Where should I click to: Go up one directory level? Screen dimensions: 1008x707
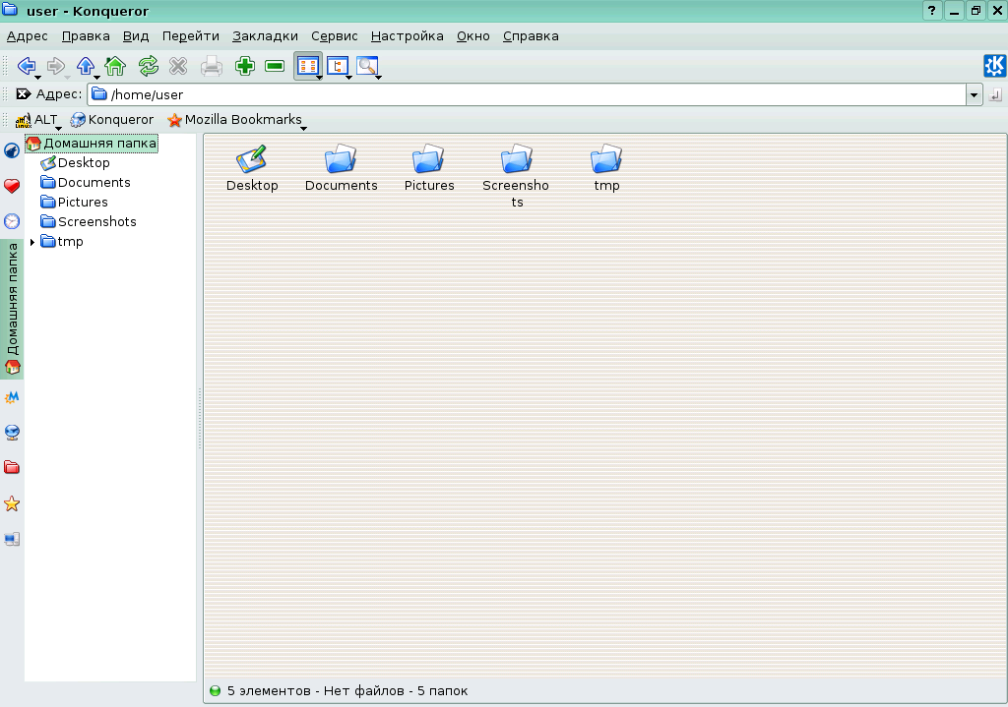(85, 66)
